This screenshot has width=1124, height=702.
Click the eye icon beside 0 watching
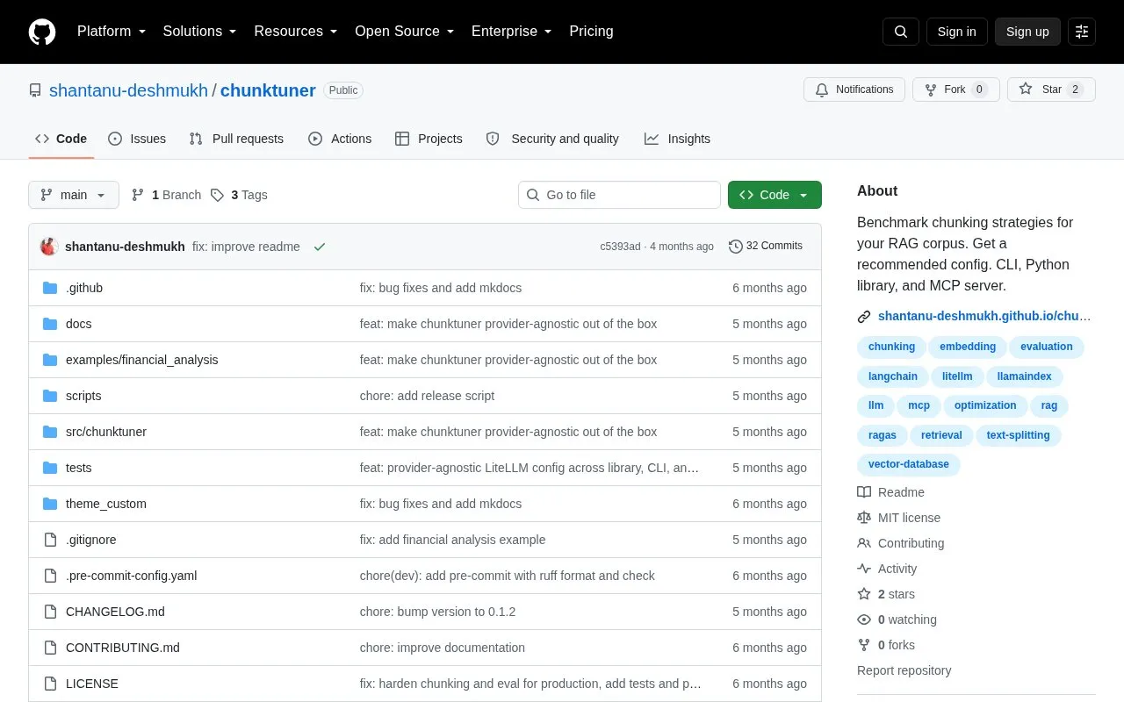pos(864,620)
